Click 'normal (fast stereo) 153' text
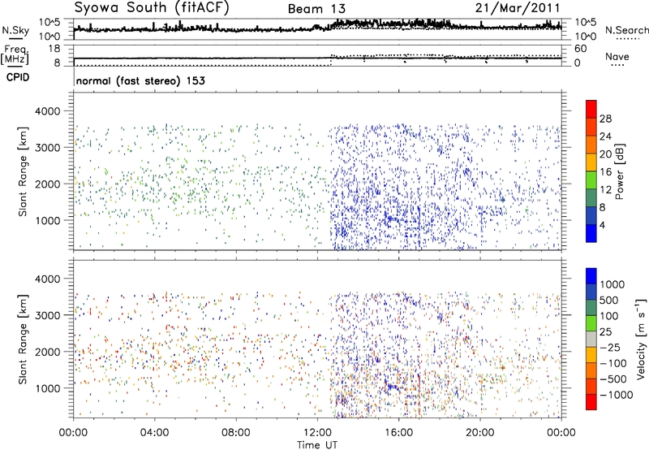This screenshot has height=450, width=649. (140, 80)
